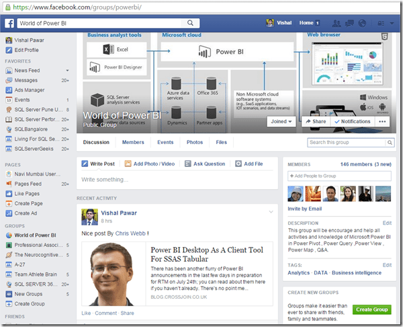Screen dimensions: 403x327
Task: Open the globe notifications icon
Action: (x=361, y=23)
